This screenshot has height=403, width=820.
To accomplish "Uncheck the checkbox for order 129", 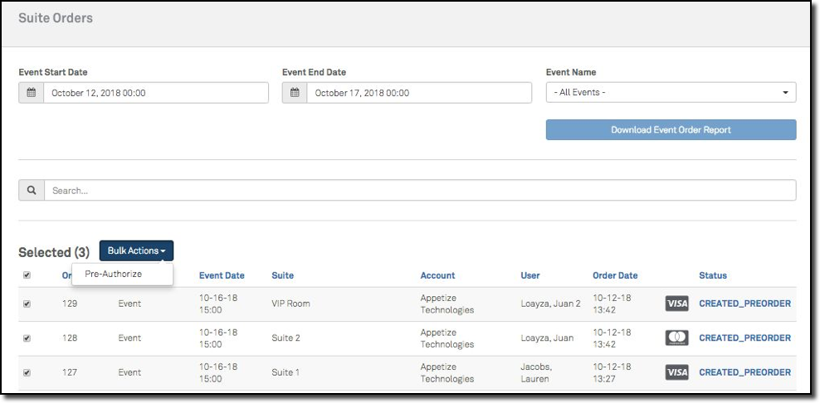I will pyautogui.click(x=27, y=303).
